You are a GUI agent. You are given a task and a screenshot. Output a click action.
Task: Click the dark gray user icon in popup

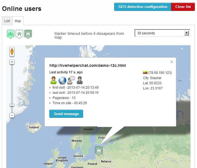coord(80,80)
